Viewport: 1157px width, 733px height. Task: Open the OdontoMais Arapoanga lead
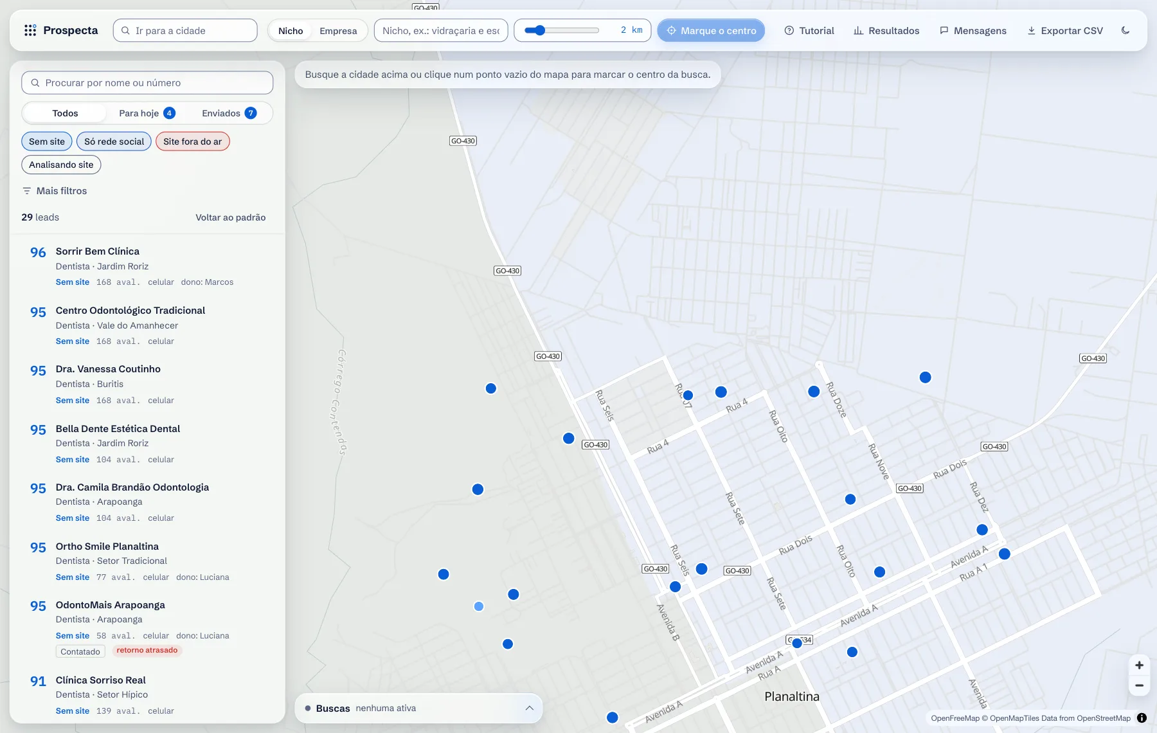(147, 628)
